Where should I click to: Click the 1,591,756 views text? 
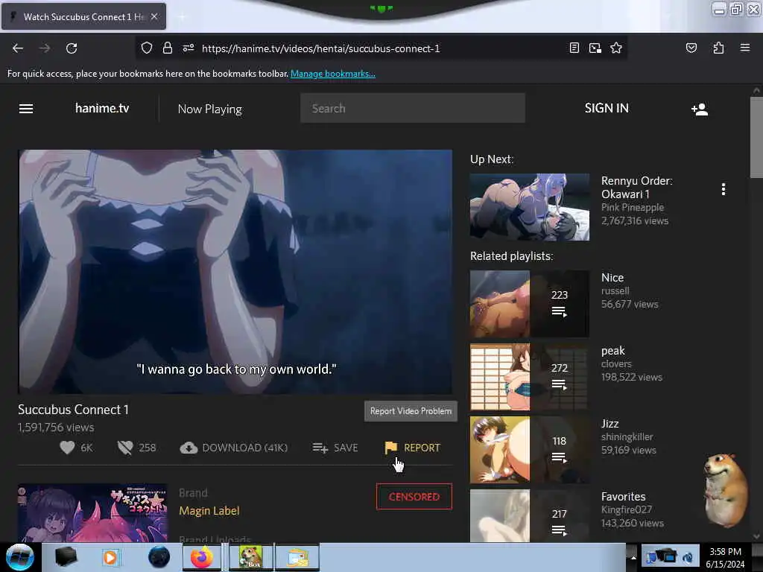[56, 428]
